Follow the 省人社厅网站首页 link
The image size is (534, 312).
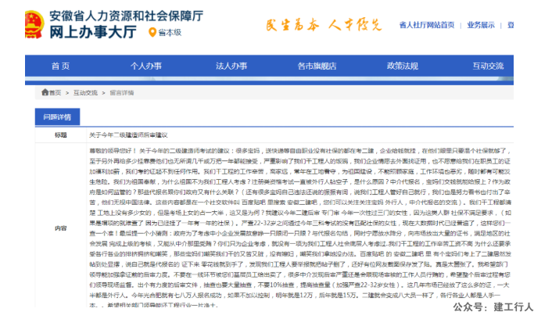(427, 25)
